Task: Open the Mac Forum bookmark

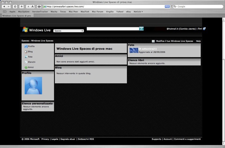Action: tap(98, 12)
